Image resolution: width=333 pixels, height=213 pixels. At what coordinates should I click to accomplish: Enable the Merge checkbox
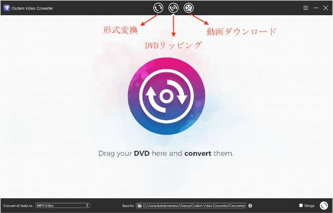tap(301, 205)
